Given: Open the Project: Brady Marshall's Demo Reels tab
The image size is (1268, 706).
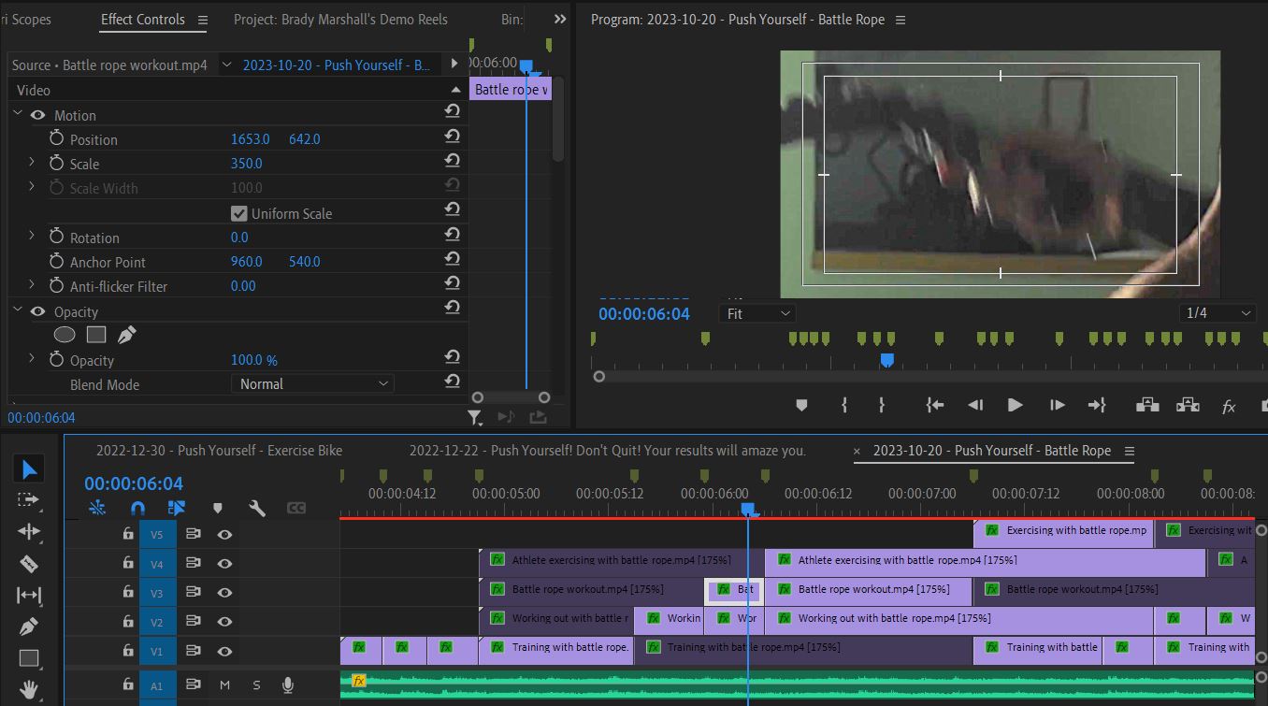Looking at the screenshot, I should pyautogui.click(x=340, y=19).
